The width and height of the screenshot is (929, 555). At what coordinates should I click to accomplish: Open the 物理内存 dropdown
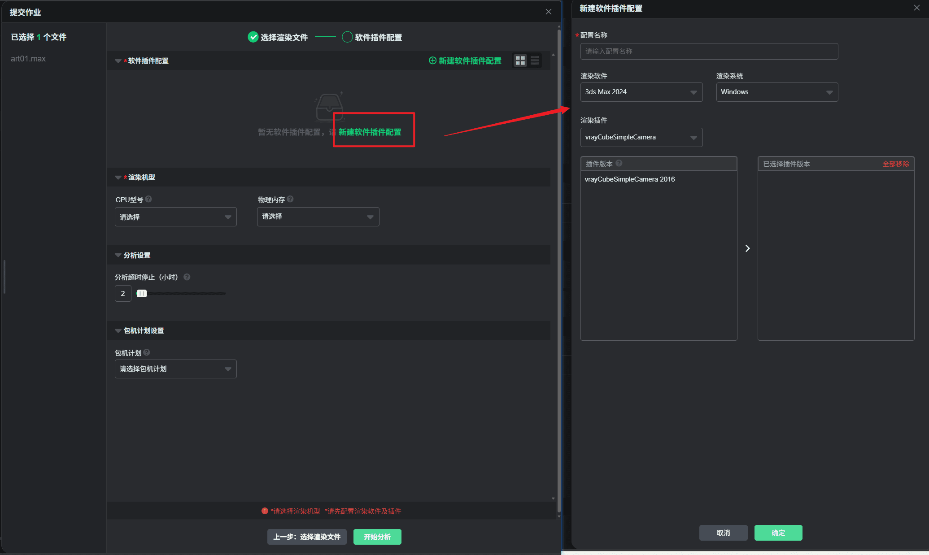coord(318,217)
